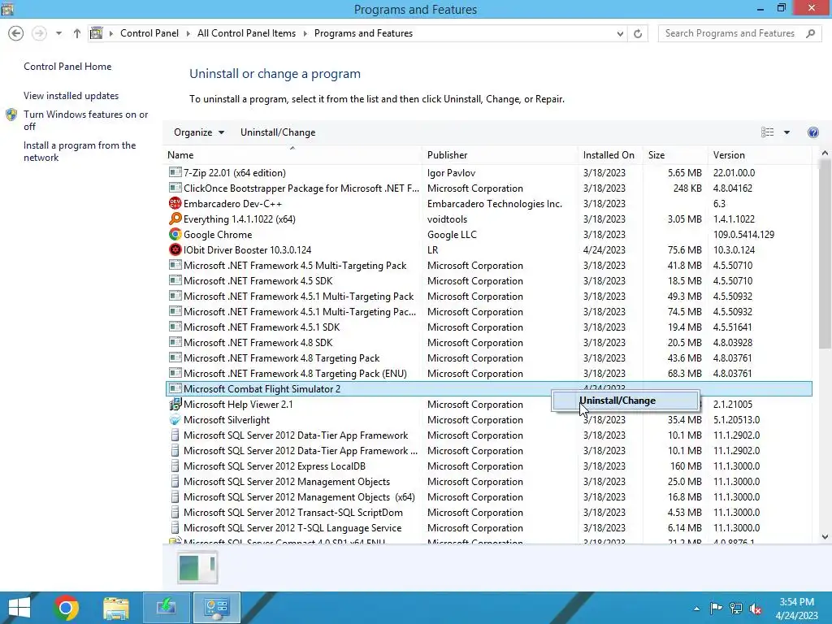This screenshot has width=832, height=624.
Task: Click the search magnifier icon
Action: (810, 33)
